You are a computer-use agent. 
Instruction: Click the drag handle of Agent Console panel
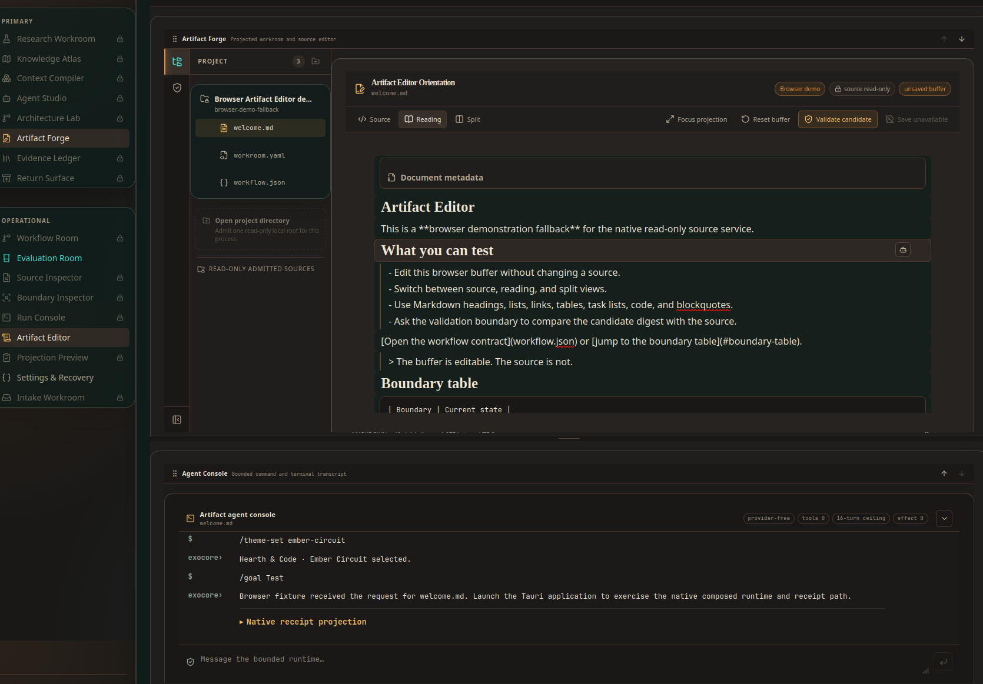175,473
